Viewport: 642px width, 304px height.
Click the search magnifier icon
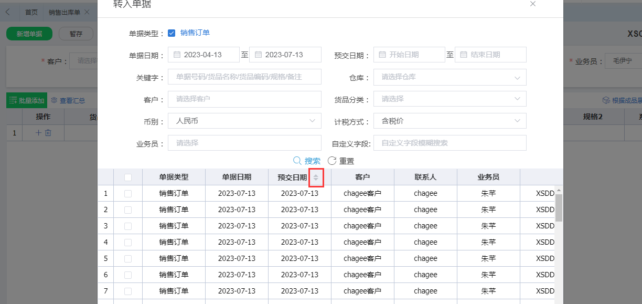(x=297, y=161)
